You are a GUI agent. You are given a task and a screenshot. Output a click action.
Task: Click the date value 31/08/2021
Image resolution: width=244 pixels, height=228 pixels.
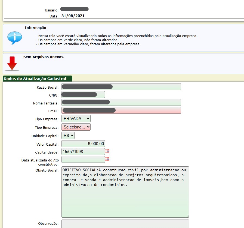tap(73, 16)
